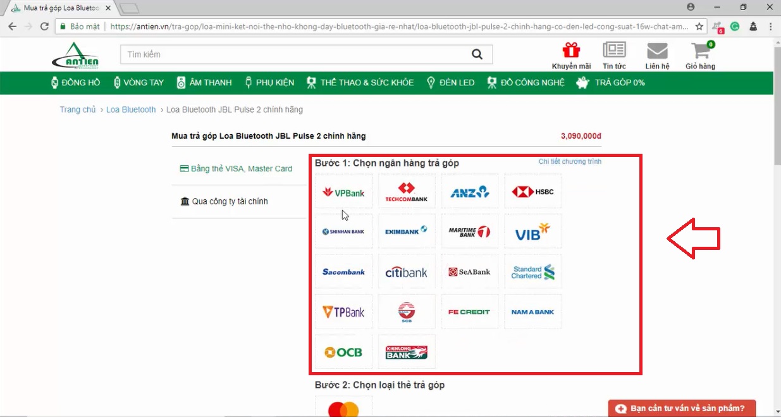This screenshot has width=781, height=417.
Task: Click Chi tiết chương trình link
Action: pyautogui.click(x=570, y=161)
